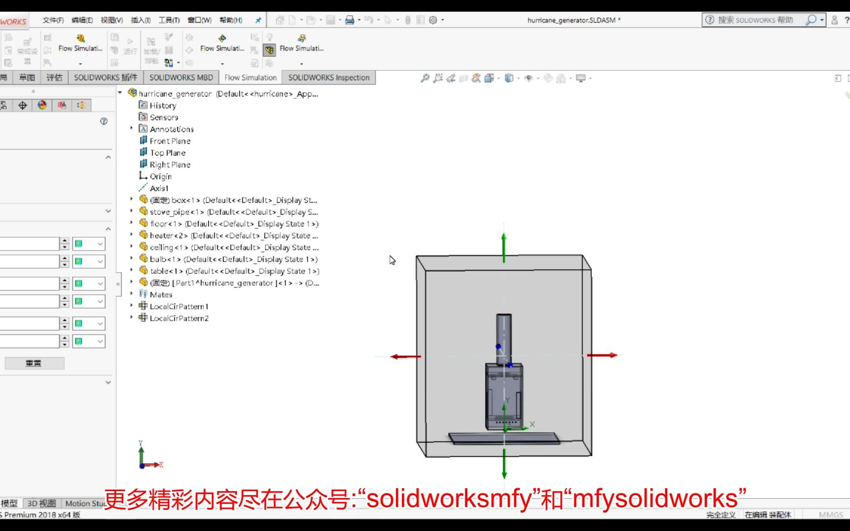Select the zoom to area magnifier icon
Screen dimensions: 850x531
tap(437, 78)
